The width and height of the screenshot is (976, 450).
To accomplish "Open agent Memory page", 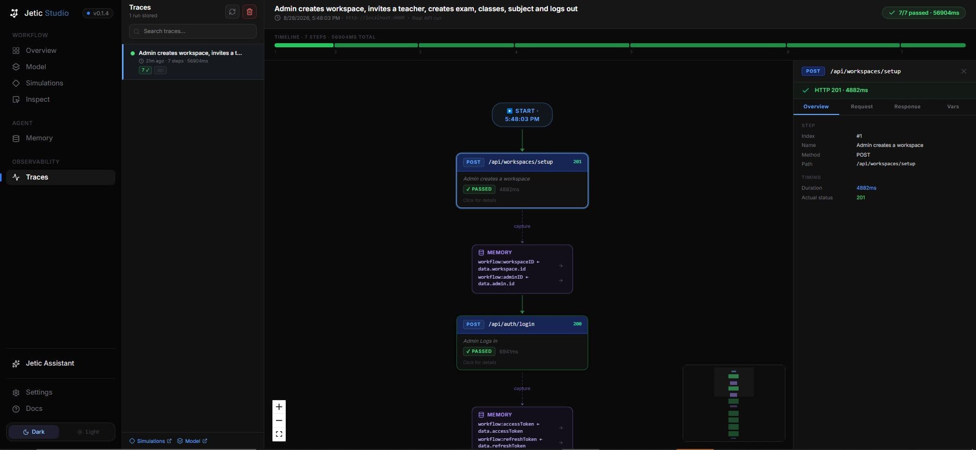I will 60,138.
